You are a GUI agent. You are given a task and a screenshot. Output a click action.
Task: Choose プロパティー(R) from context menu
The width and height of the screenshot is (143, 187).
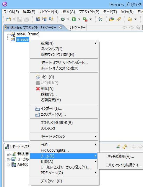51,181
